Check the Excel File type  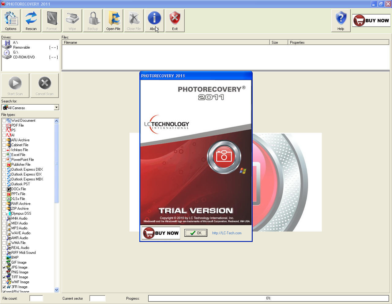click(4, 155)
